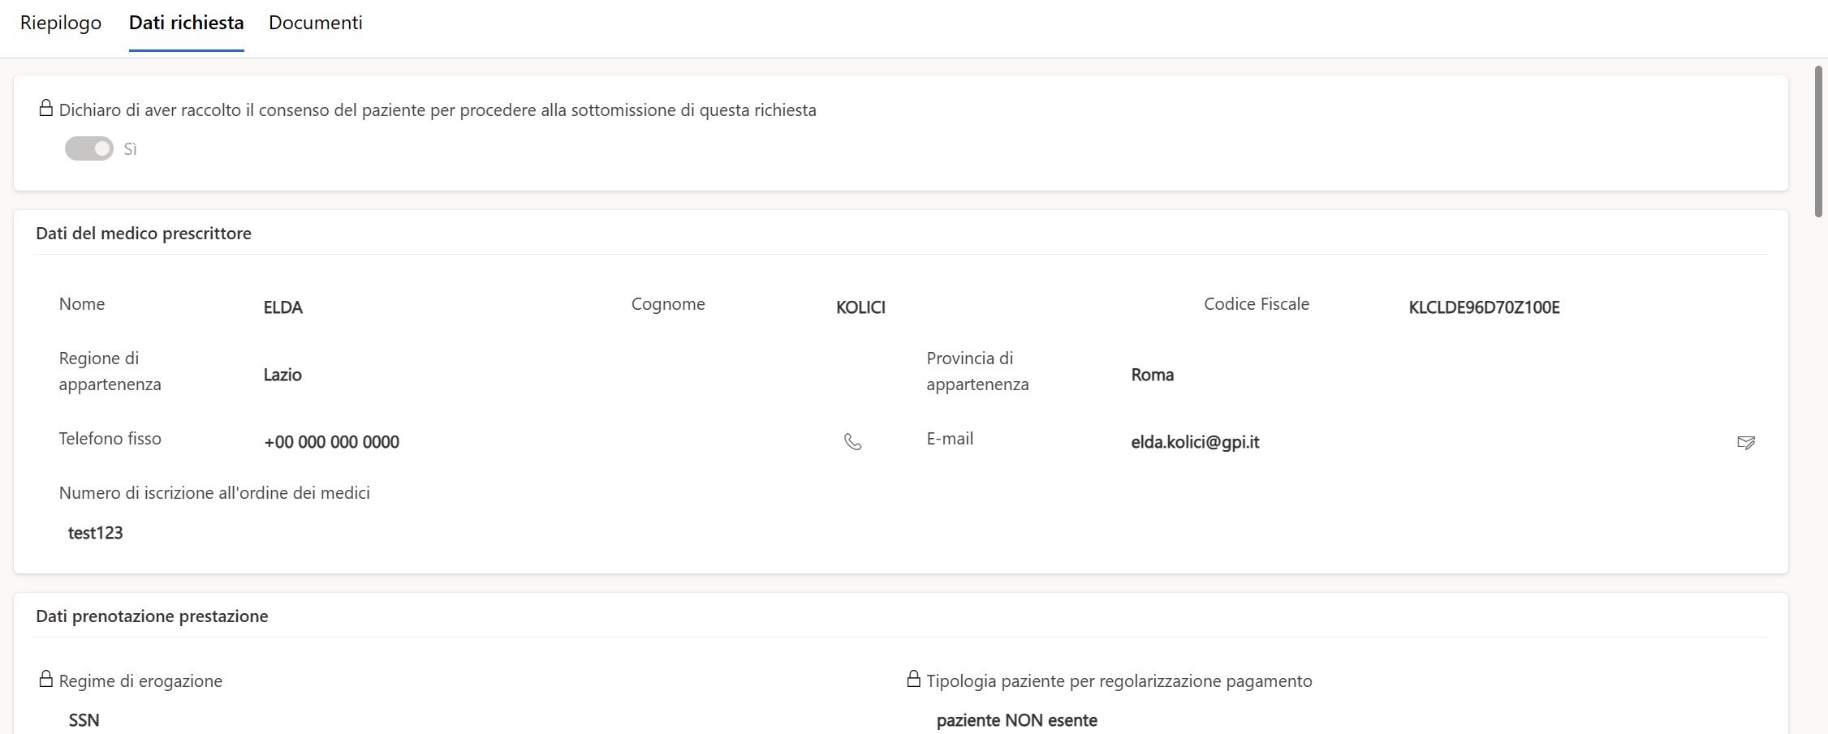Toggle the patient consent switch

point(89,148)
